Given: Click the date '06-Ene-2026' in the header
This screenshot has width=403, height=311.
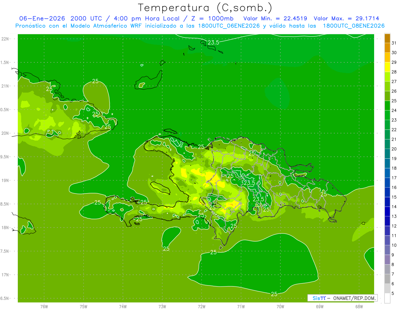Looking at the screenshot, I should pos(42,18).
